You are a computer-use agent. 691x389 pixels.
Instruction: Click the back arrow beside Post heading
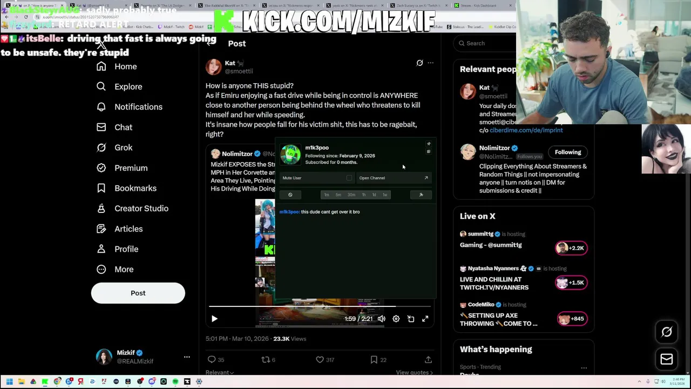[x=211, y=43]
